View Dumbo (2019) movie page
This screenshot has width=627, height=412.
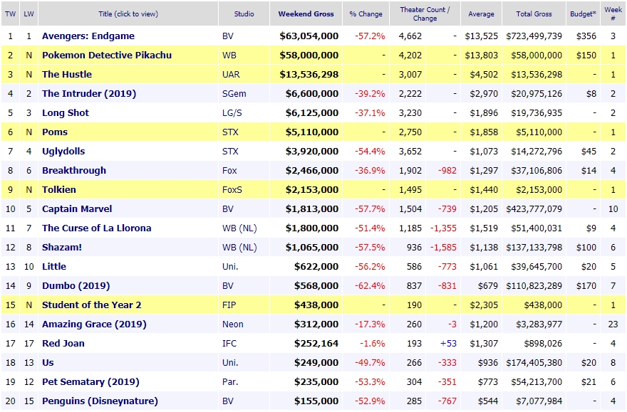pos(76,285)
